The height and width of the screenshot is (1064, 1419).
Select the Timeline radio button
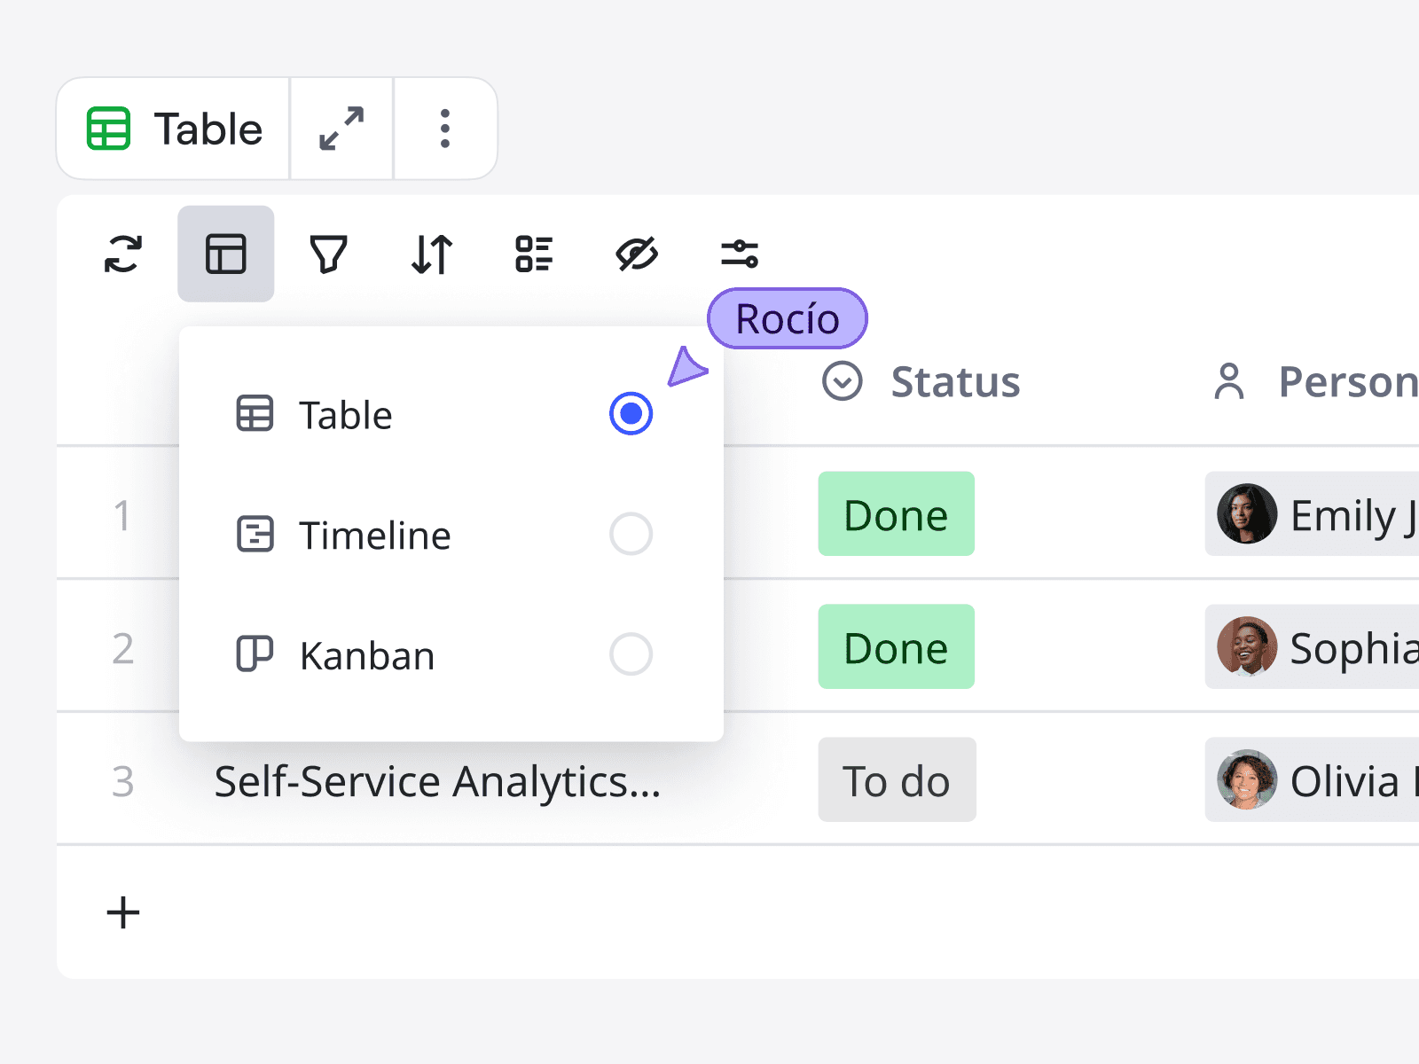coord(631,535)
